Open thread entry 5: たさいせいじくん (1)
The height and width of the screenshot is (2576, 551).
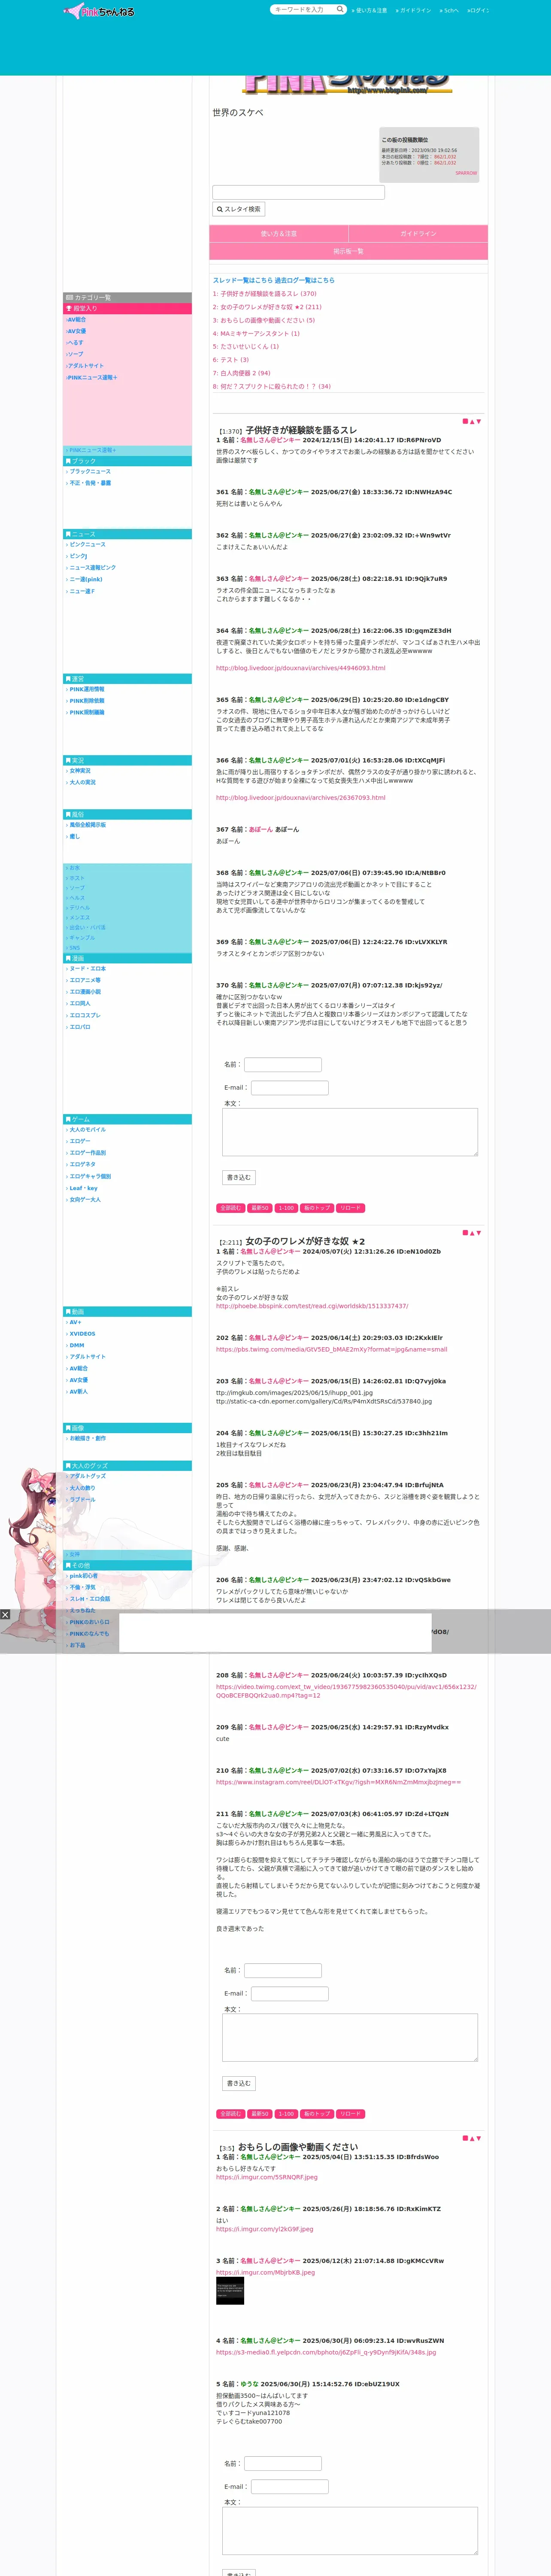pos(246,347)
